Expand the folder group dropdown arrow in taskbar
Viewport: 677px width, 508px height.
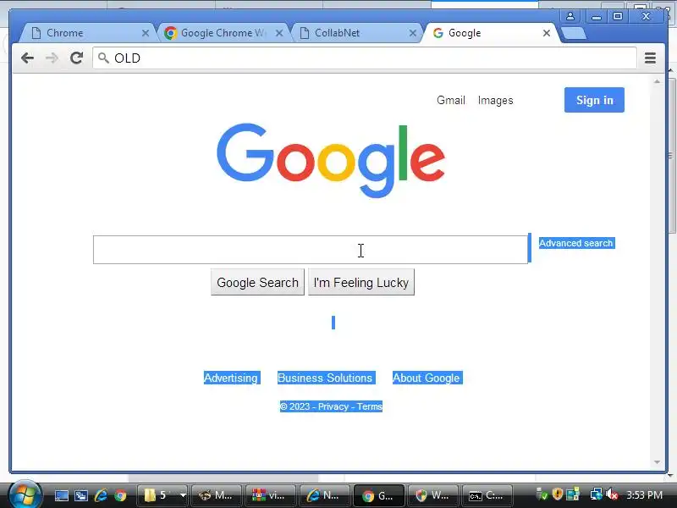(x=183, y=495)
